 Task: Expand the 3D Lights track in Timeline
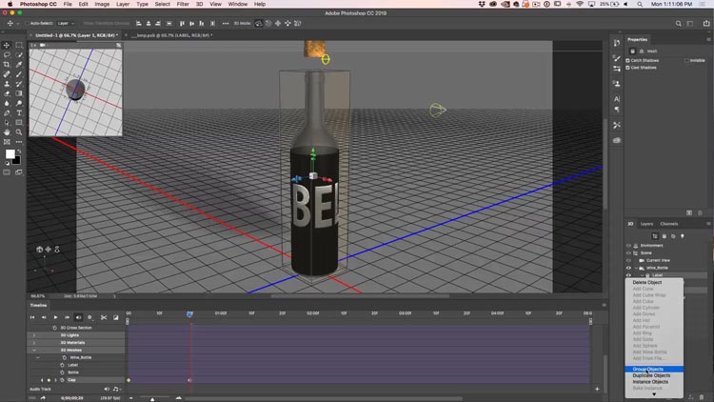point(33,335)
